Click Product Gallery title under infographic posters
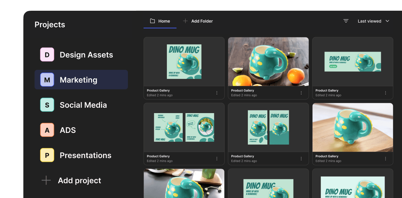402x198 pixels. pyautogui.click(x=158, y=156)
